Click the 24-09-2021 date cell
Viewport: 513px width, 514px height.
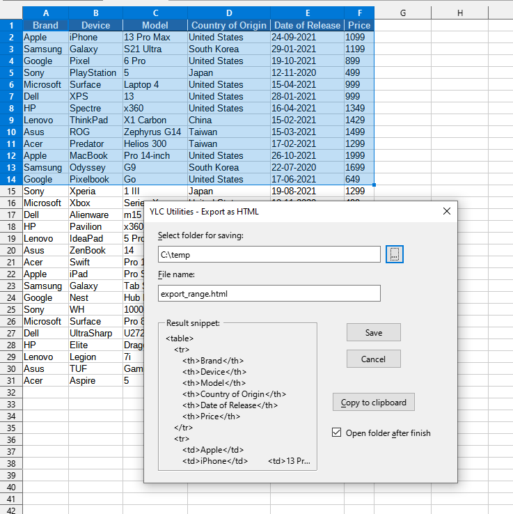pyautogui.click(x=307, y=37)
